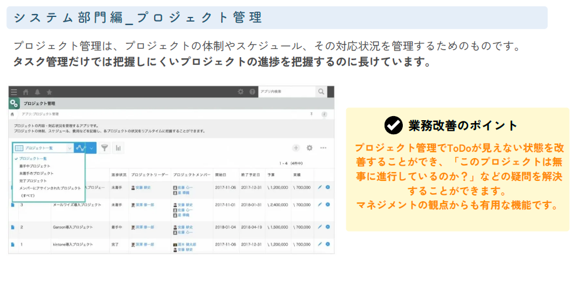575x290 pixels.
Task: Delete the Garoon導入プロジェクト record
Action: (328, 227)
